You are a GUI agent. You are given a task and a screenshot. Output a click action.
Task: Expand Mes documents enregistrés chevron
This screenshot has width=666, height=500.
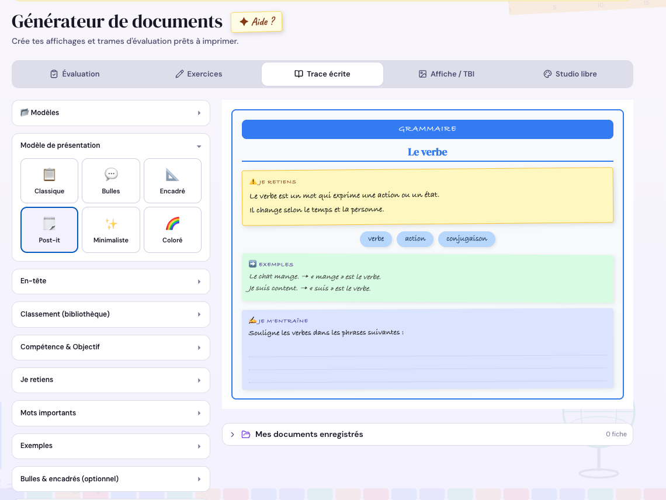click(x=233, y=434)
